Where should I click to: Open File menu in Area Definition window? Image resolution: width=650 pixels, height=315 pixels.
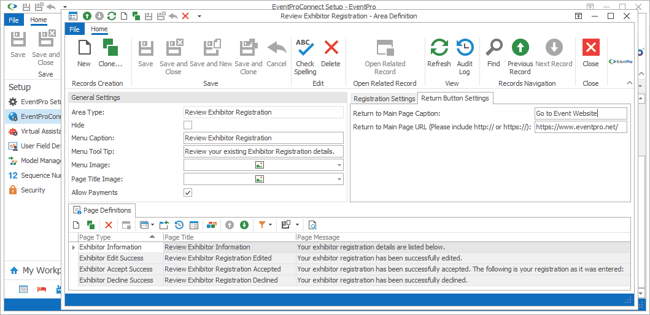[x=75, y=29]
